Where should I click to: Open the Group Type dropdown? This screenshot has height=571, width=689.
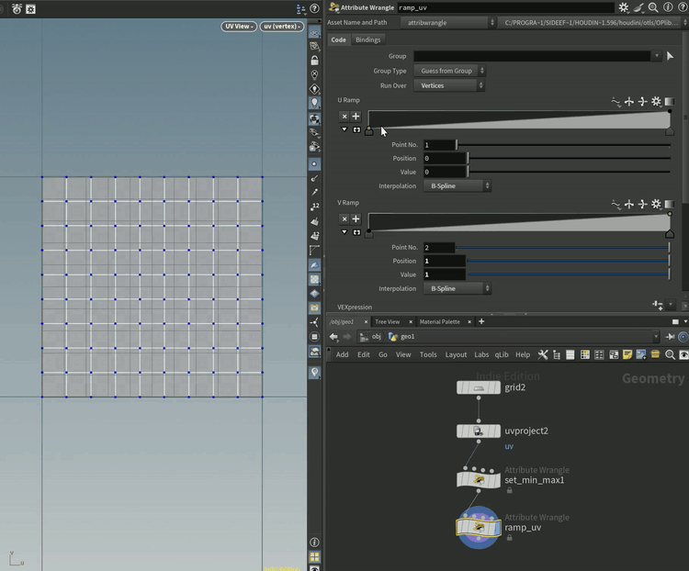[450, 71]
